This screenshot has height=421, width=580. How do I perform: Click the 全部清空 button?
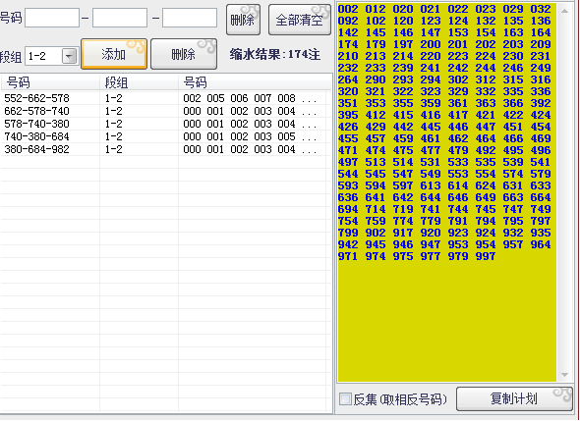[300, 20]
